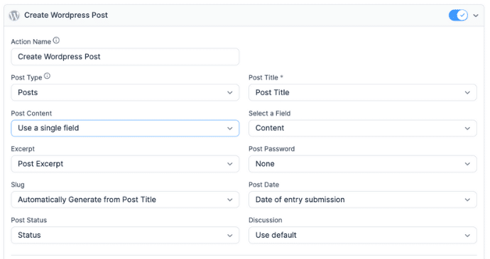Click the 'Slug' label

tap(18, 184)
